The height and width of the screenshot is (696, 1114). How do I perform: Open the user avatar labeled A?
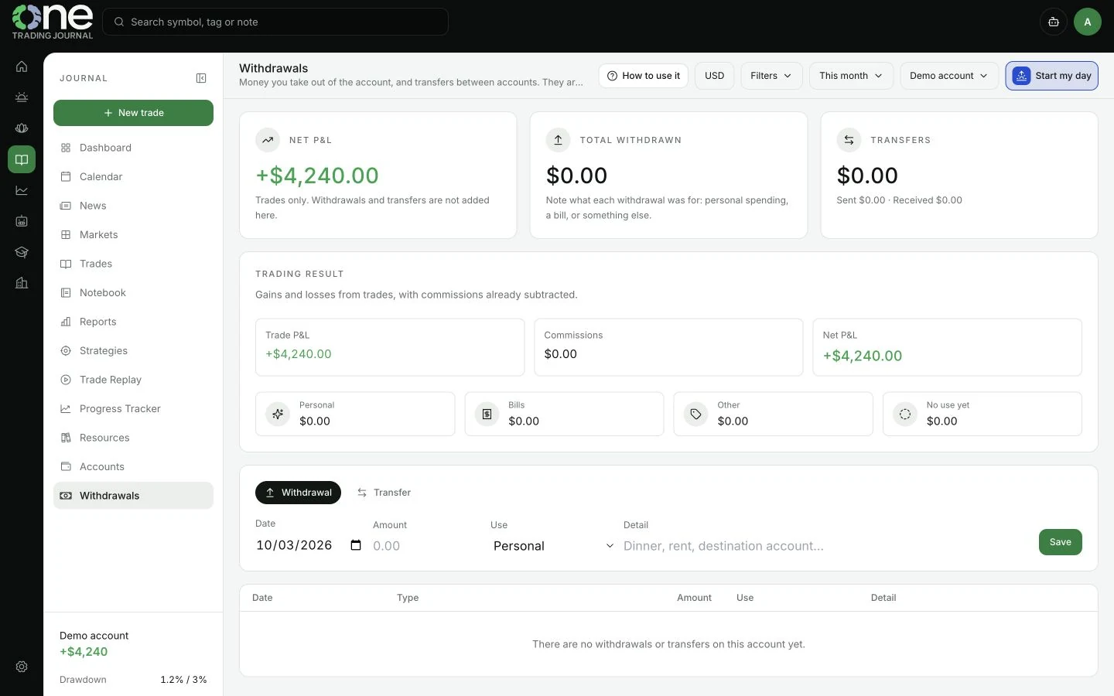pos(1088,22)
